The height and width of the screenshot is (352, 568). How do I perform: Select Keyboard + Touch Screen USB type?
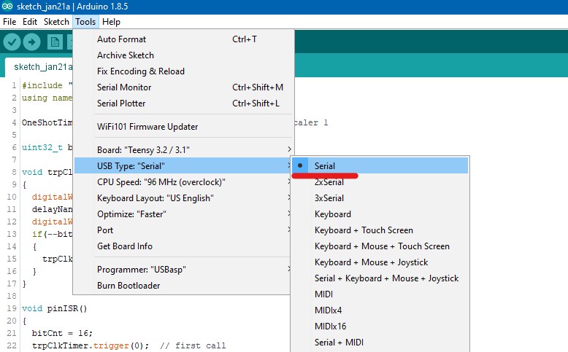point(380,230)
